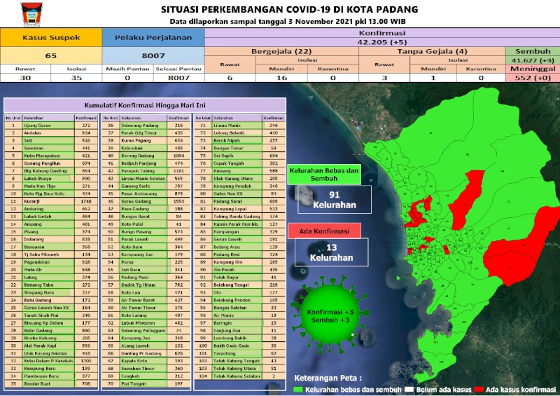Click the green legend swatch for Kelurahan bebas dan sembuh
This screenshot has height=396, width=560.
[298, 390]
